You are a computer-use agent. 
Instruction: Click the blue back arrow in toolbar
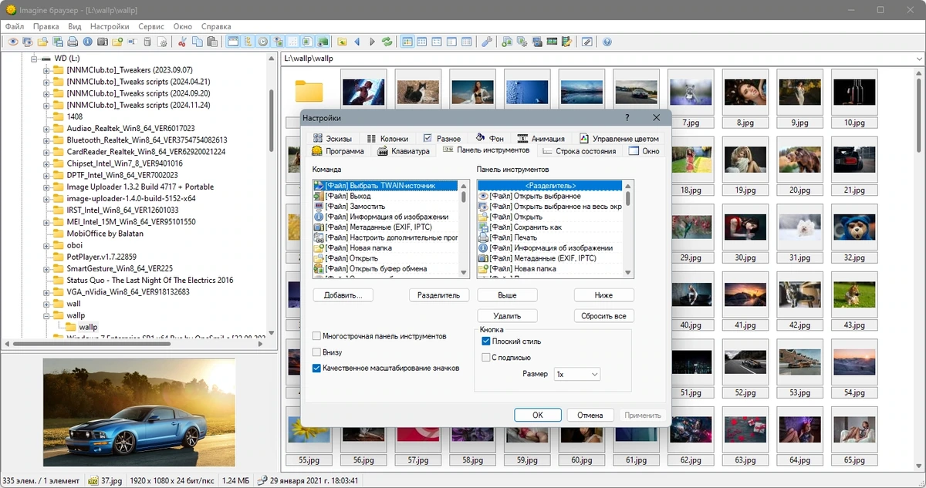click(x=357, y=42)
